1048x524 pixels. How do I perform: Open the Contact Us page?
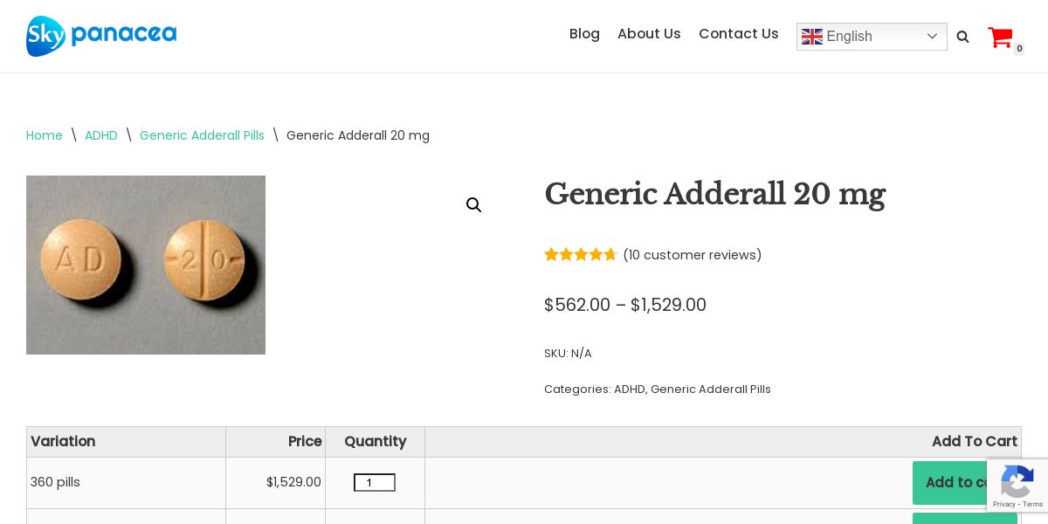[738, 34]
